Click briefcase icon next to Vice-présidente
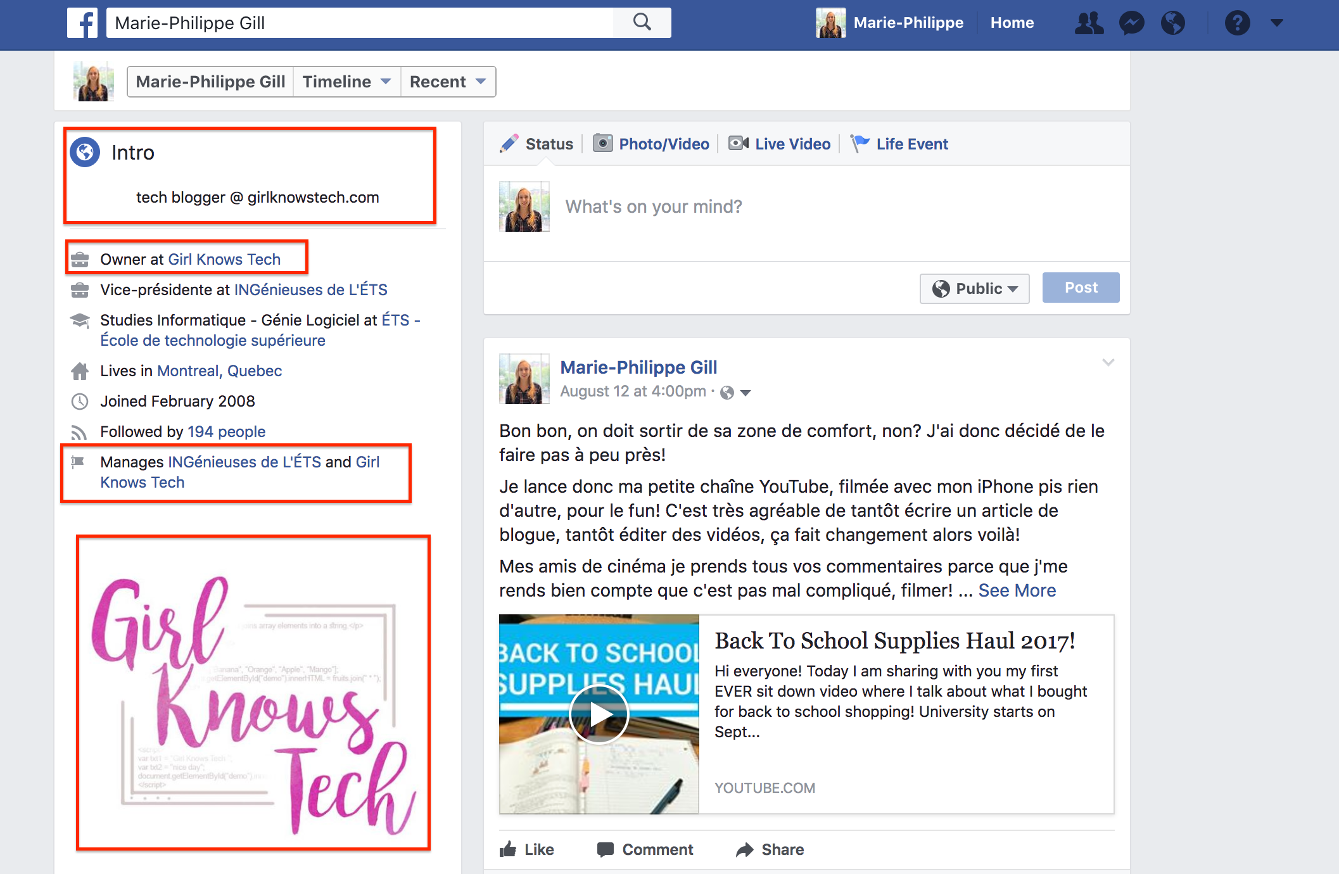Screen dimensions: 1339x874 pos(80,290)
